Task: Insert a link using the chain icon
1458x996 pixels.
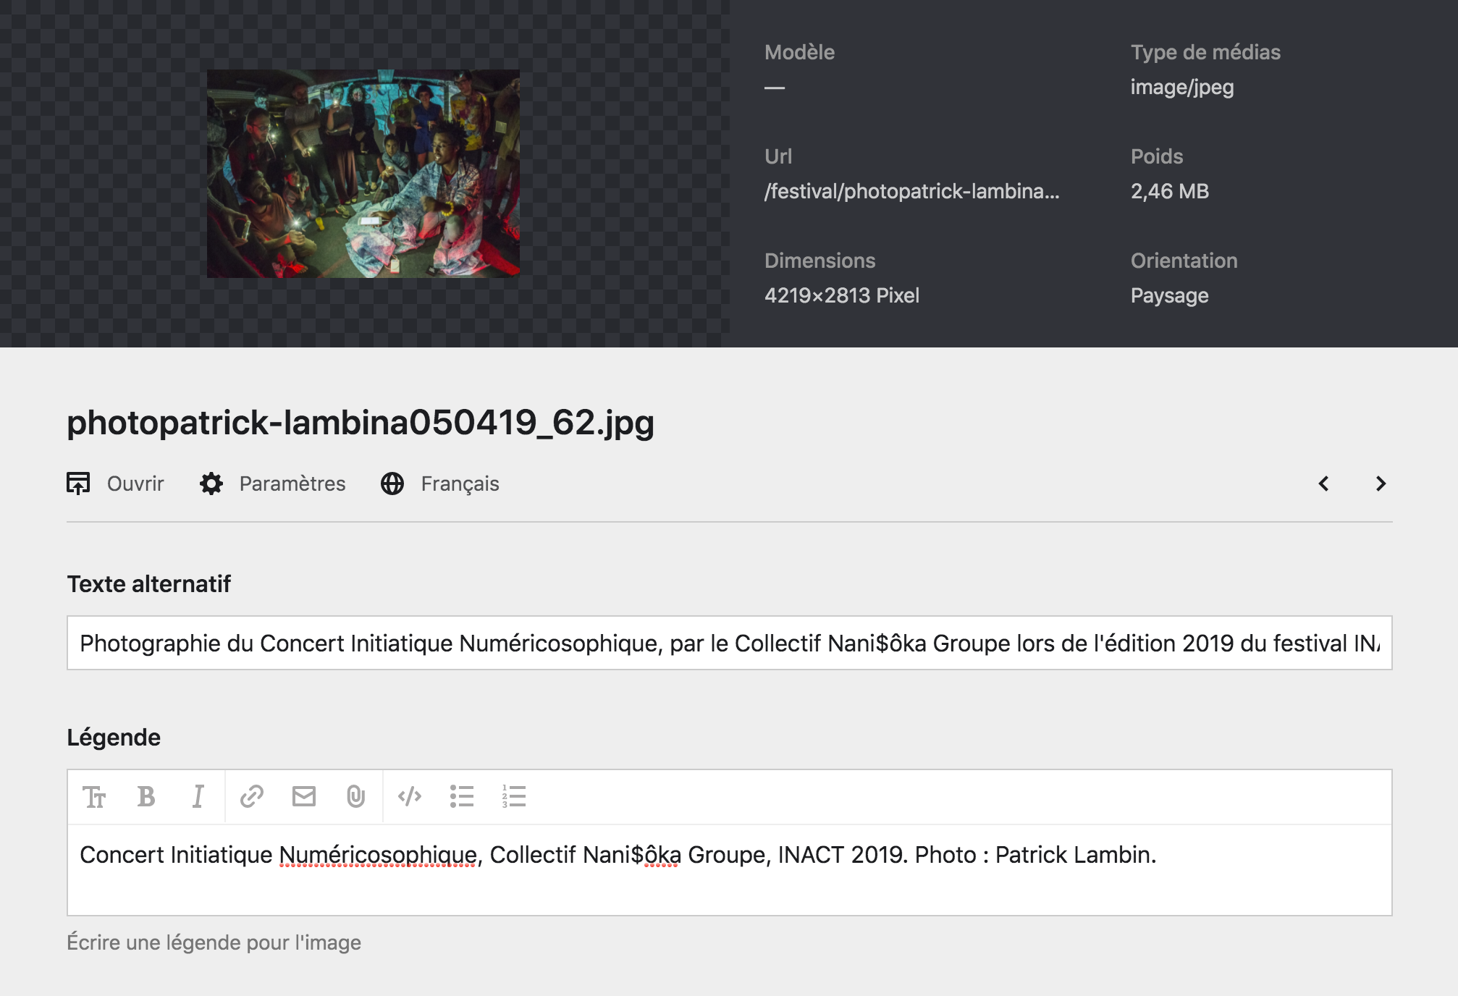Action: tap(251, 797)
